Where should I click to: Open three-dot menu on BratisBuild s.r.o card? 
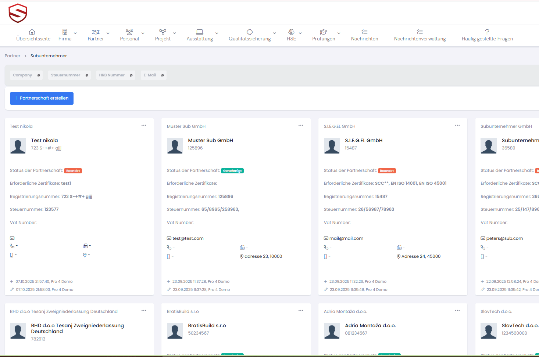pos(301,311)
